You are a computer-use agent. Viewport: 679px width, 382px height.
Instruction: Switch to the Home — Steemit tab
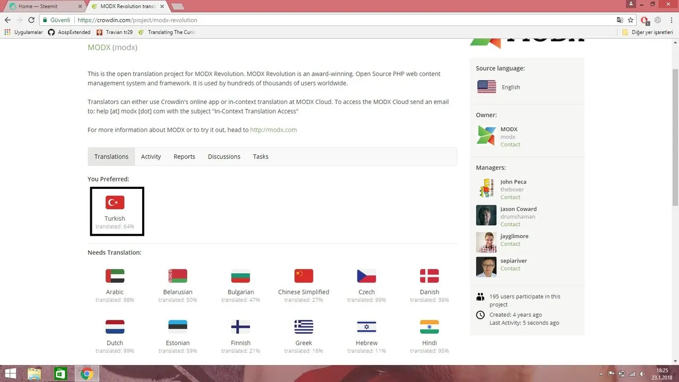[45, 6]
